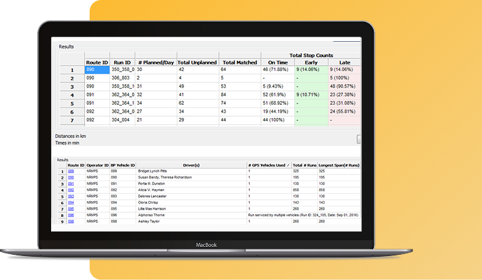
Task: Open route 089 link in lower table
Action: point(71,171)
